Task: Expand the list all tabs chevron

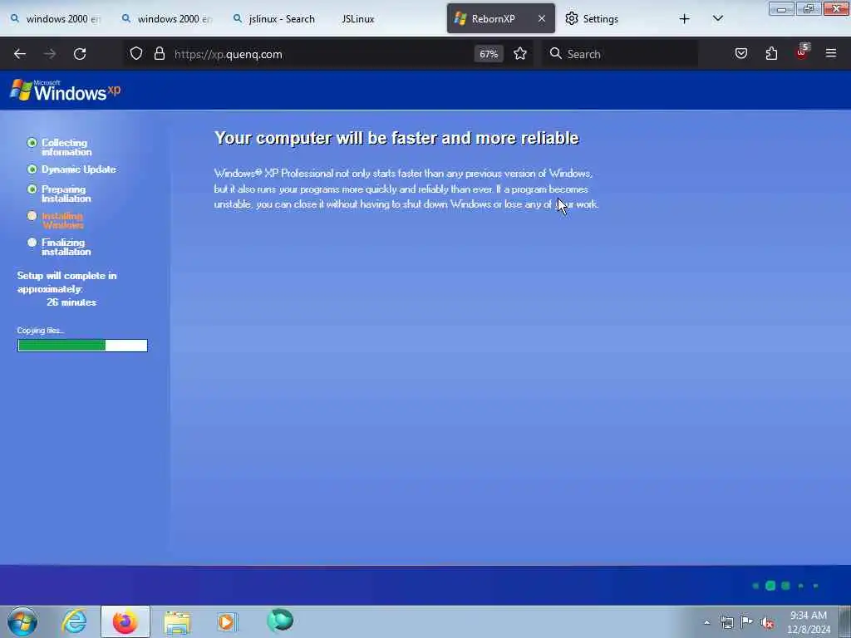Action: [x=717, y=18]
